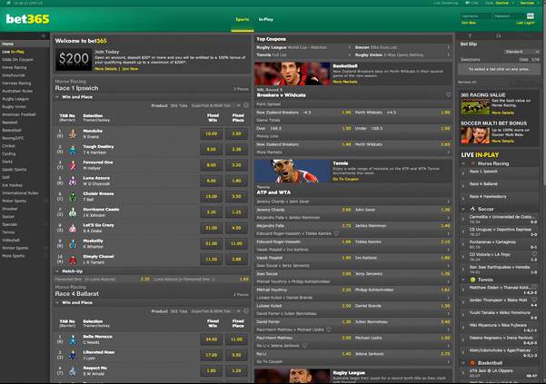
Task: Click the $200 bonus banner image
Action: [74, 59]
